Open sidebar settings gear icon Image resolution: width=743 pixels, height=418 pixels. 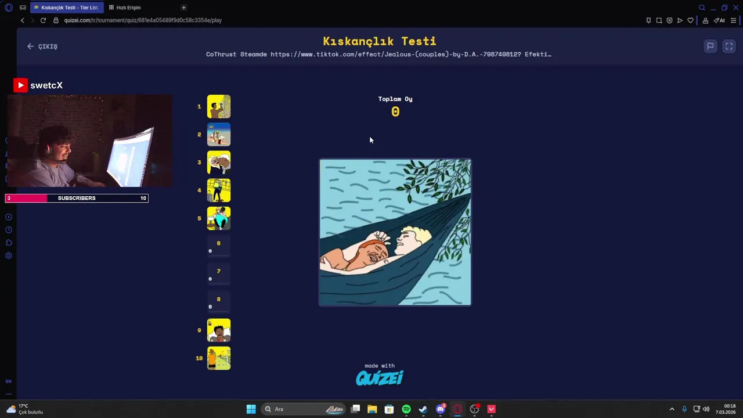coord(9,255)
